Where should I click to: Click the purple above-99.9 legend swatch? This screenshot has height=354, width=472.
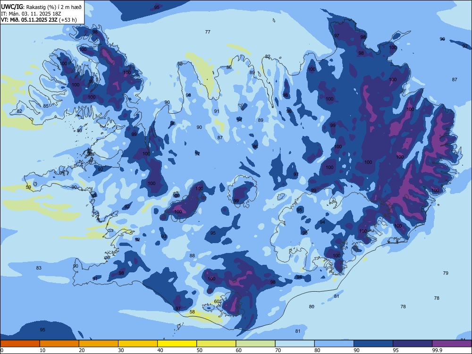point(452,344)
